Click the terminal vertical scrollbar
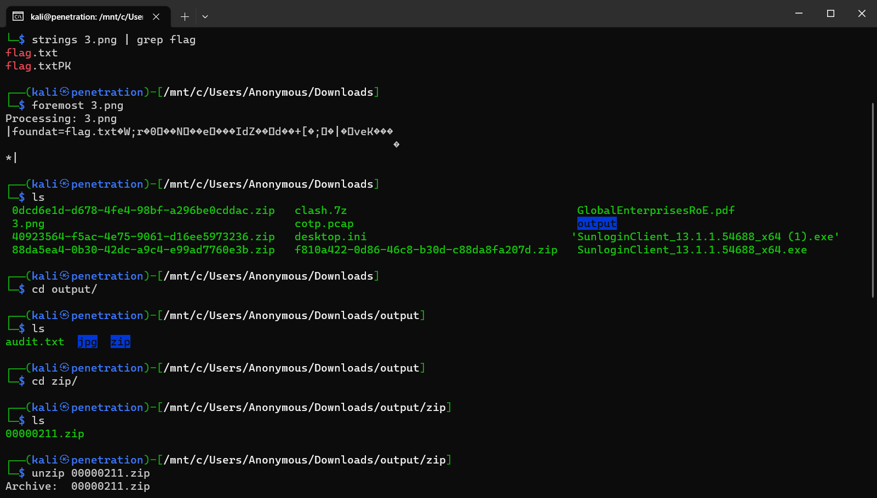Viewport: 877px width, 498px height. (873, 200)
